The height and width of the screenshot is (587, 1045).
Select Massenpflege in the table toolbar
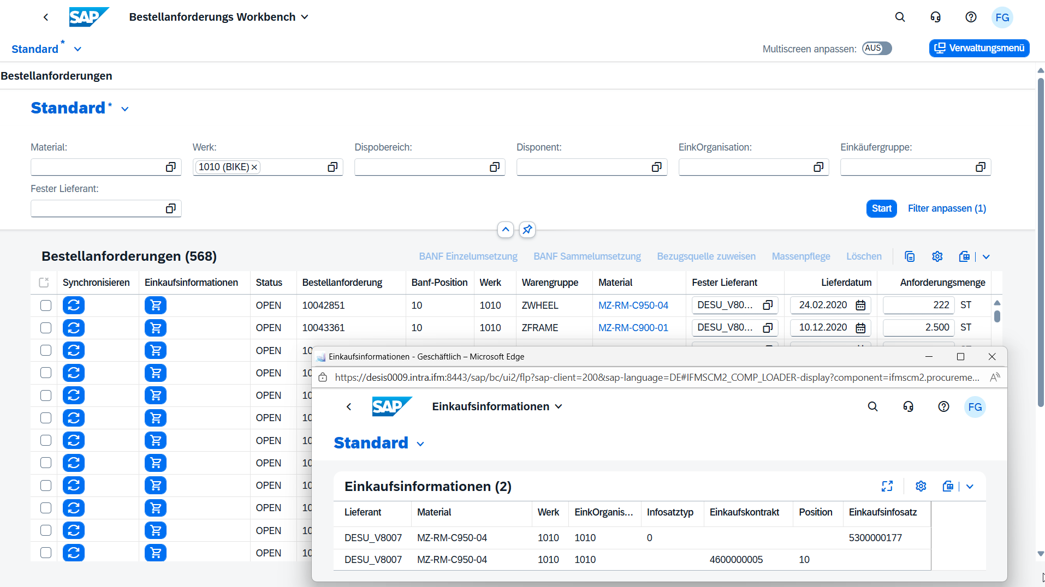tap(801, 256)
